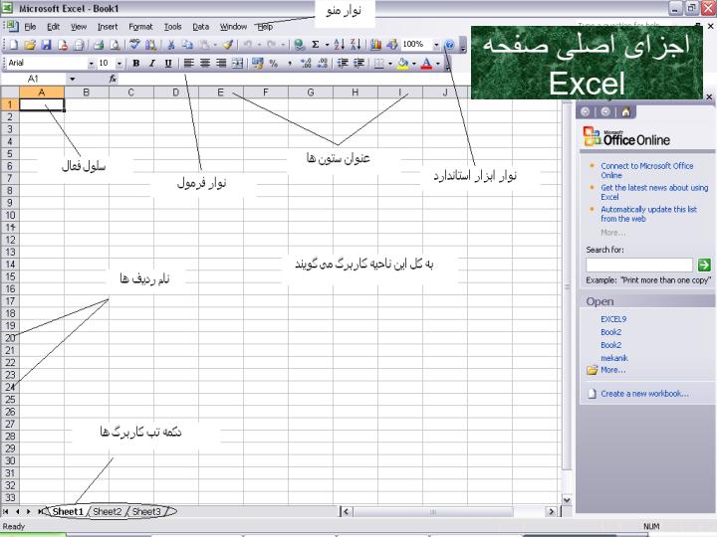
Task: Switch to the Sheet3 tab
Action: coord(146,511)
